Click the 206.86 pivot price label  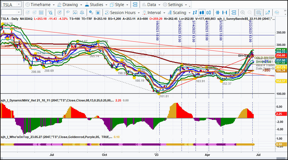pyautogui.click(x=36, y=72)
